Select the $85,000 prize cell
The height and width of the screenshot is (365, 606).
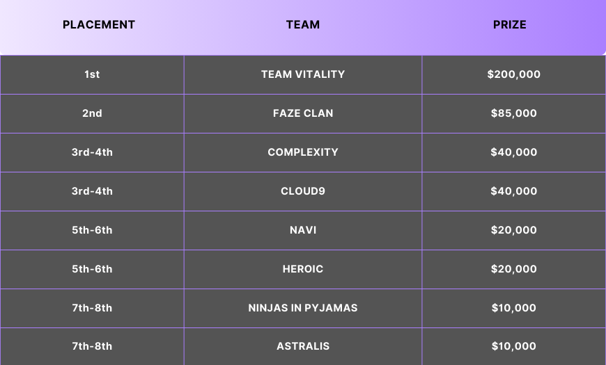pos(514,113)
